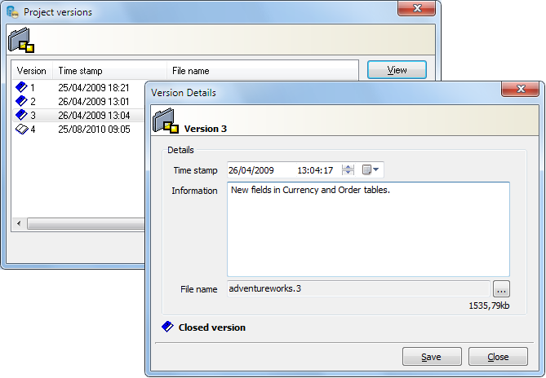Viewport: 546px width, 378px height.
Task: Browse for file with ellipsis button
Action: pyautogui.click(x=501, y=288)
